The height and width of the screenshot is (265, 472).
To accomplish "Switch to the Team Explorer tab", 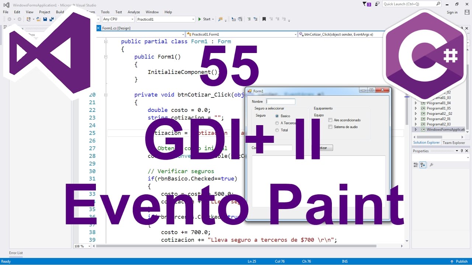I will (454, 143).
